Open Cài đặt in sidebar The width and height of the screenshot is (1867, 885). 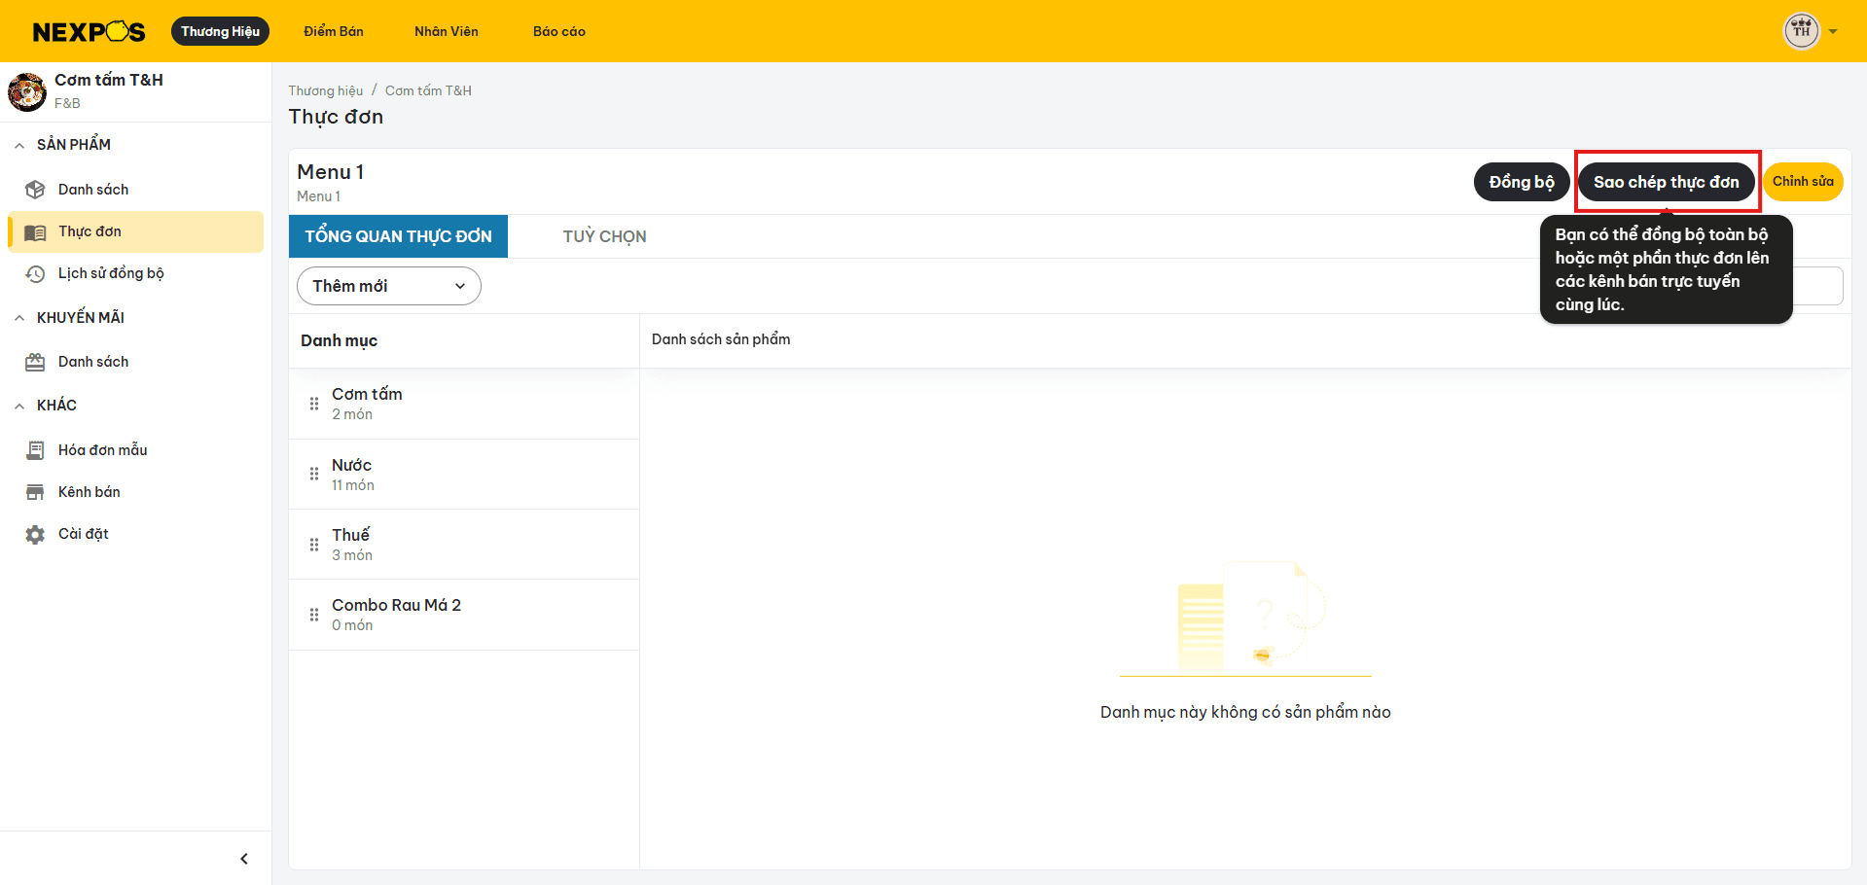[x=135, y=534]
